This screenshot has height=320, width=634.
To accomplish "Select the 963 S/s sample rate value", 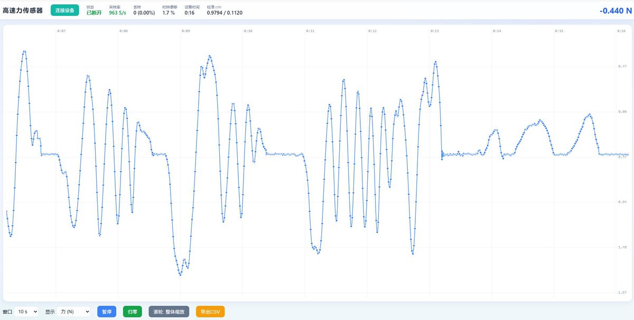I will click(x=117, y=13).
